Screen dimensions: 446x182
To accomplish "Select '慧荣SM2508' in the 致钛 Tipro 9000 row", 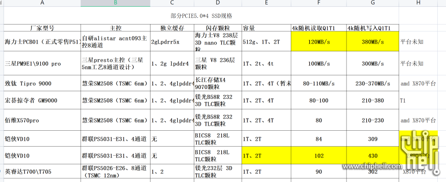I will click(115, 83).
